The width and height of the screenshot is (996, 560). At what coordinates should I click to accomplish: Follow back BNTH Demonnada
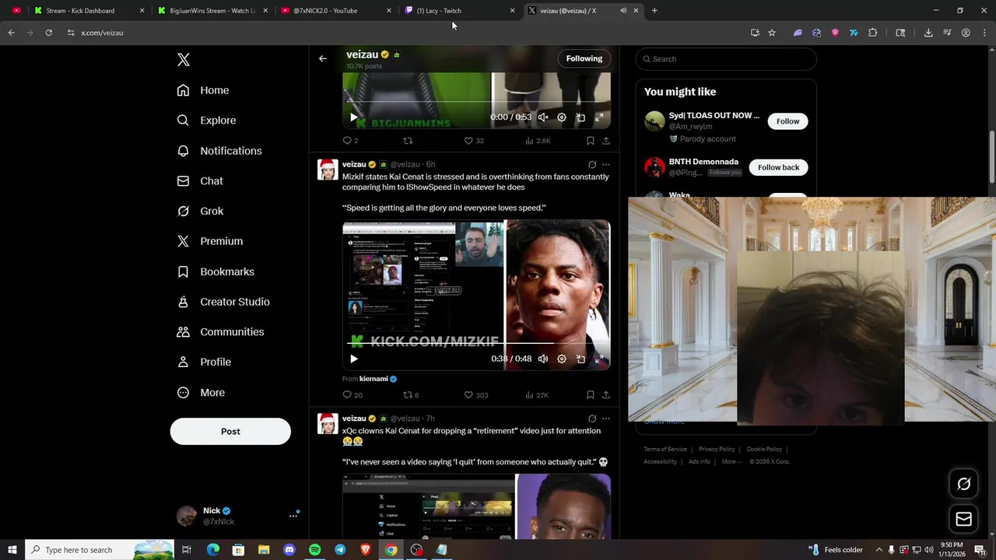[778, 167]
